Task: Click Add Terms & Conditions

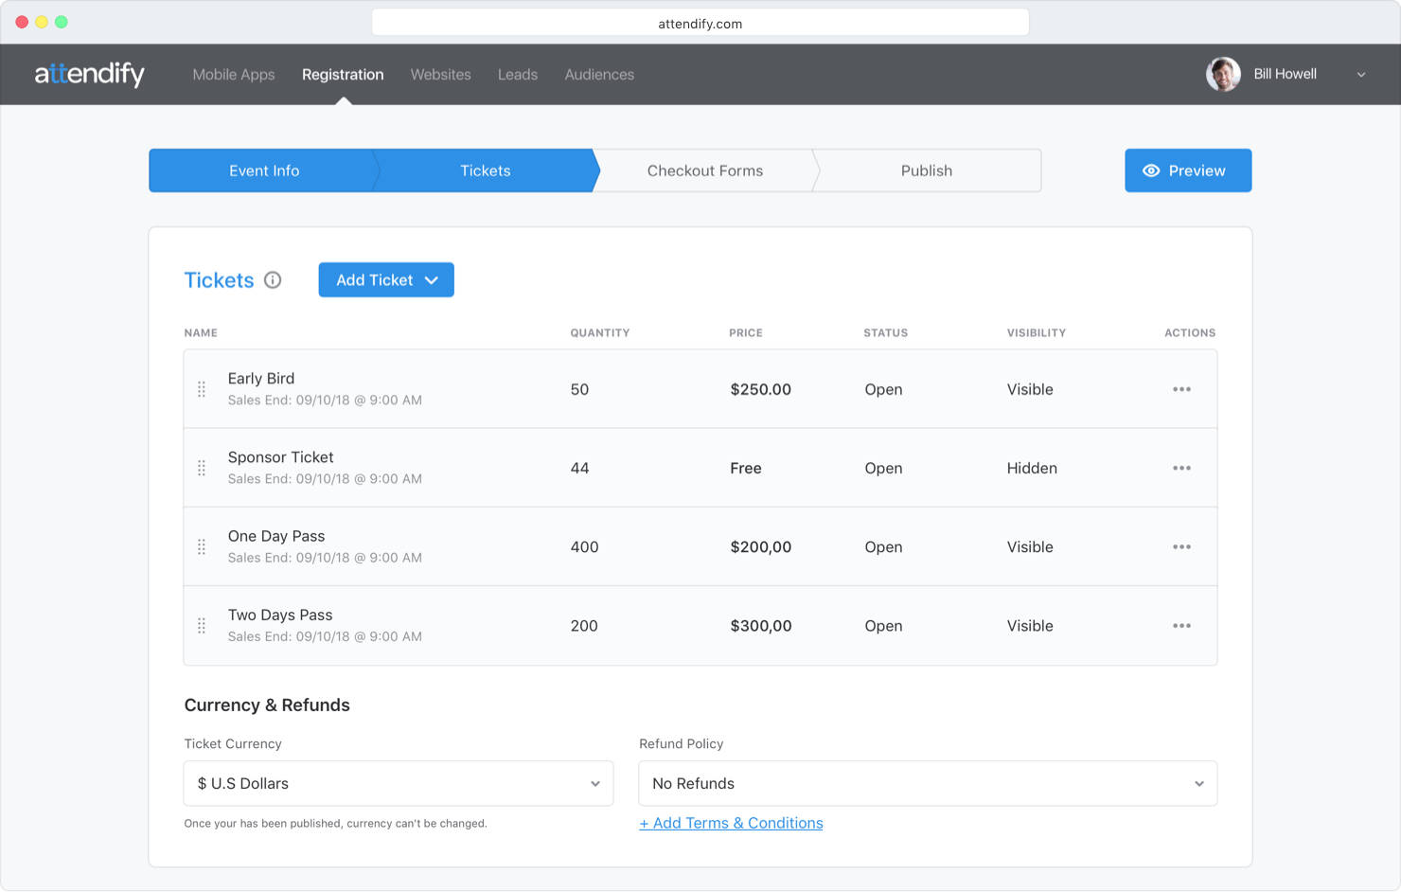Action: [x=731, y=822]
